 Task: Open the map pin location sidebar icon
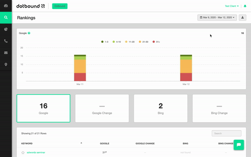(x=6, y=64)
